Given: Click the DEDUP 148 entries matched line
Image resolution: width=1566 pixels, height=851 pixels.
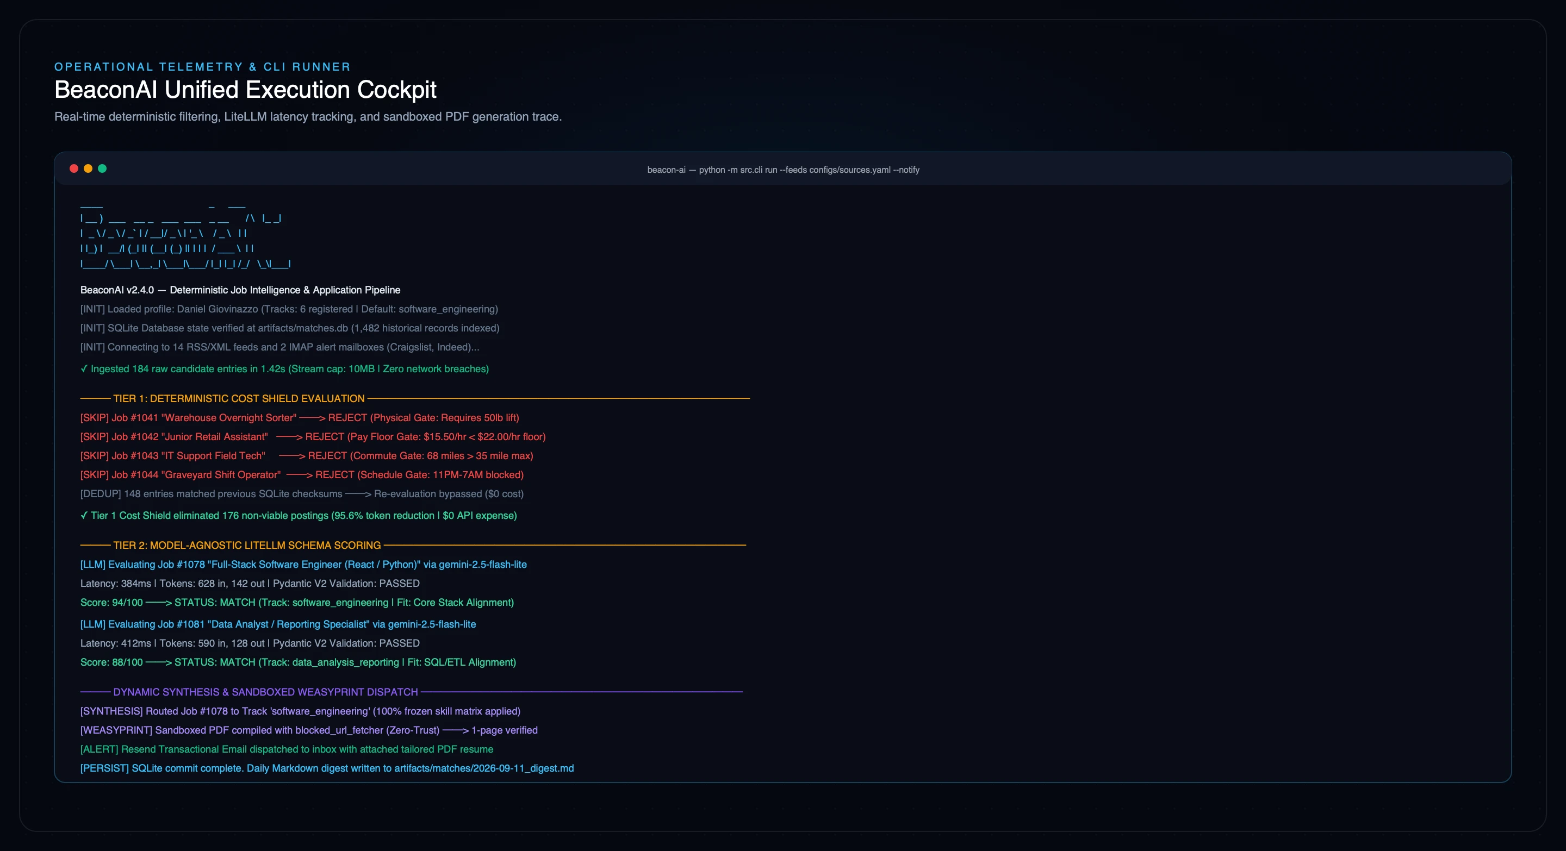Looking at the screenshot, I should pos(302,494).
